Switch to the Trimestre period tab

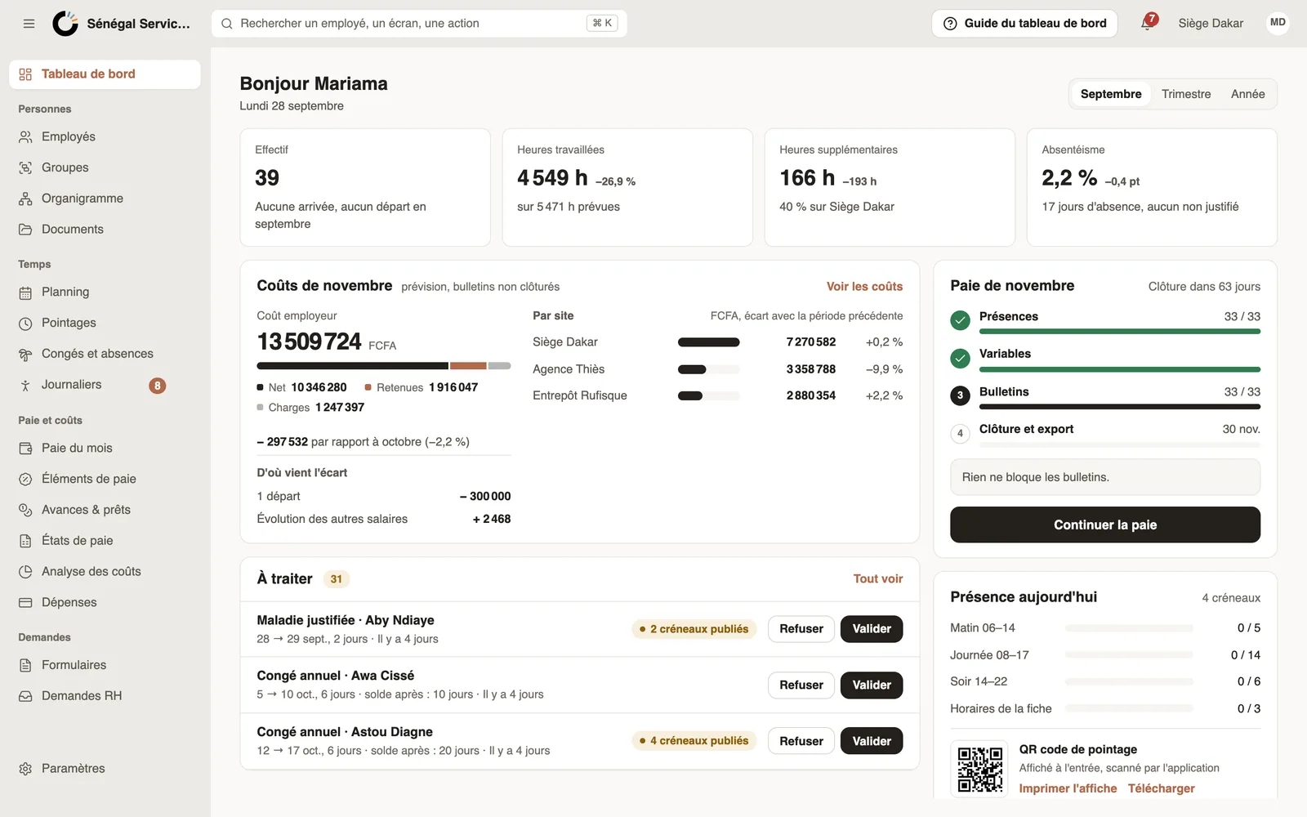pyautogui.click(x=1186, y=94)
